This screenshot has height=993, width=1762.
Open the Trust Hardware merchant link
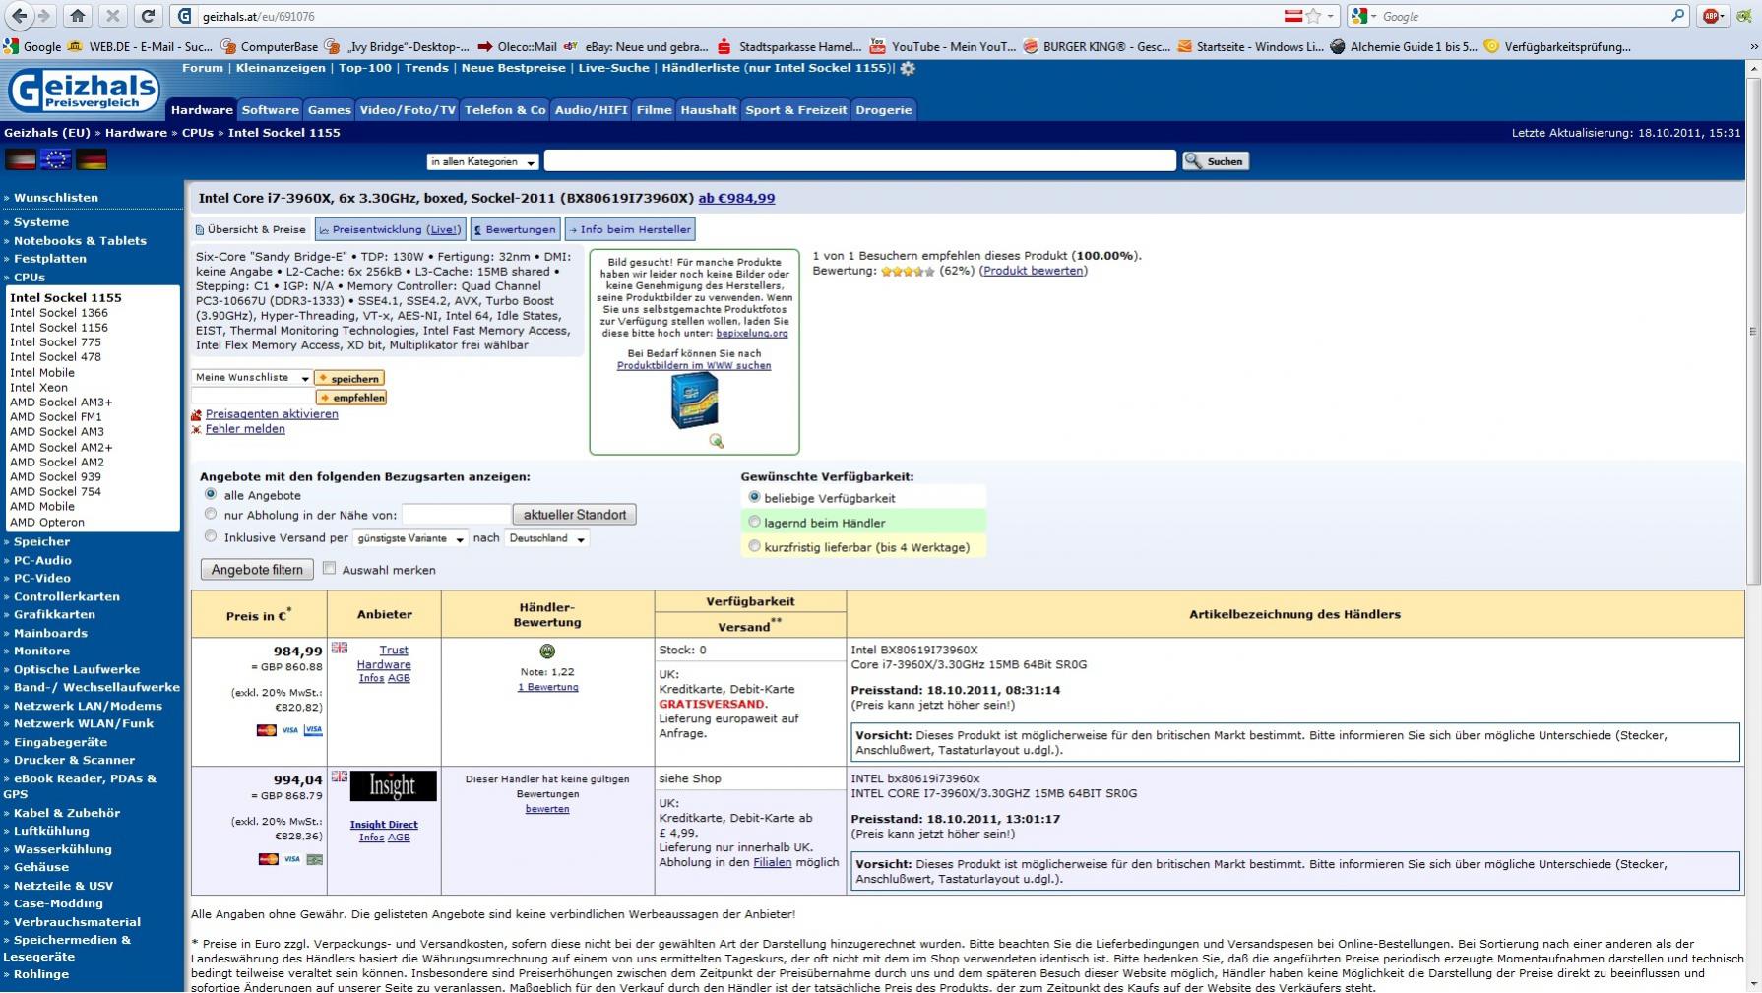(384, 657)
